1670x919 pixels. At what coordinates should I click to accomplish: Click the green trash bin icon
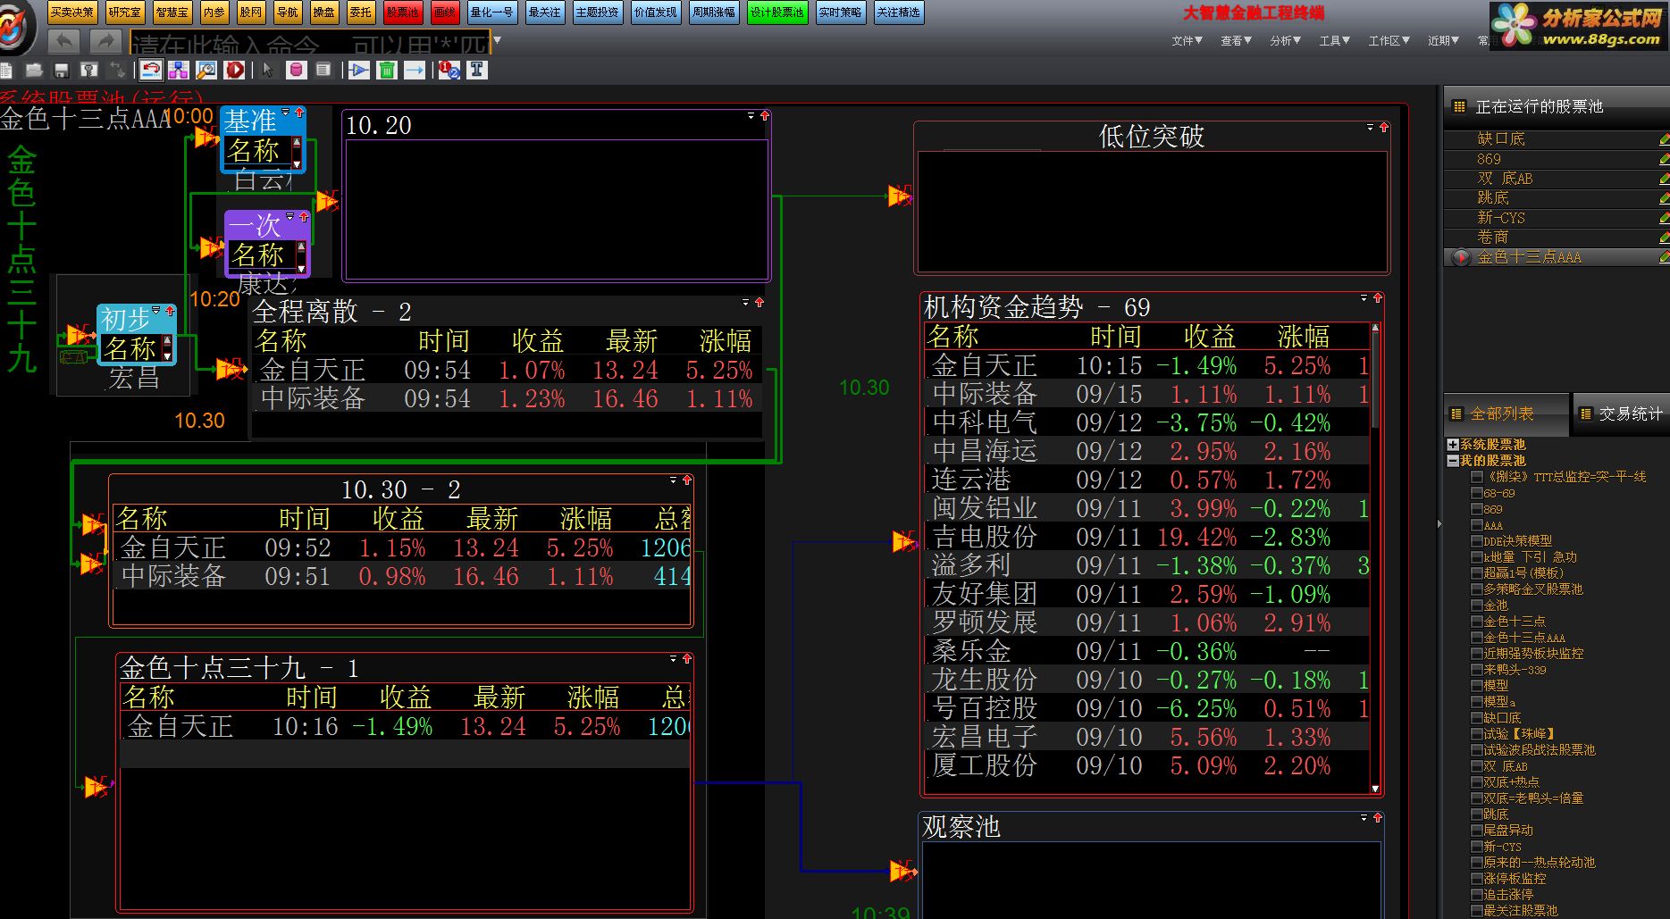[387, 70]
